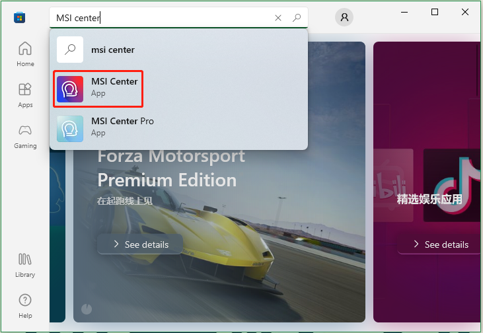Clear the search box with X icon
Screen dimensions: 483x333
pos(278,18)
